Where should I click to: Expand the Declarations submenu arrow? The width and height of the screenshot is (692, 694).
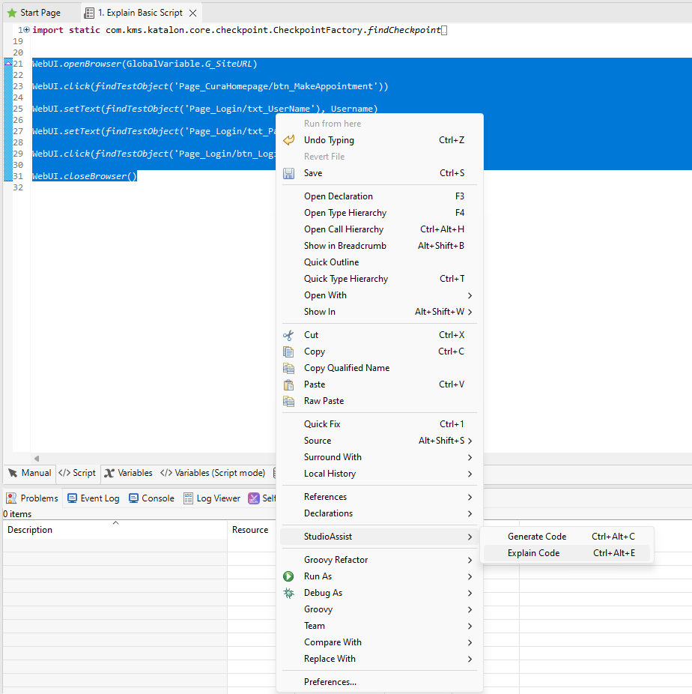pyautogui.click(x=470, y=513)
